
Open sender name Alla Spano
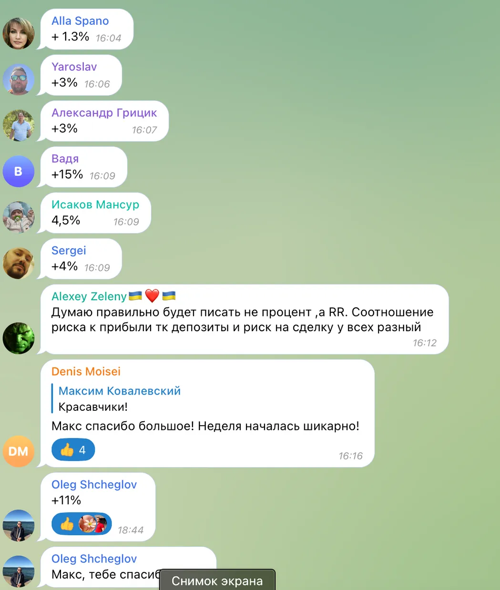tap(80, 21)
